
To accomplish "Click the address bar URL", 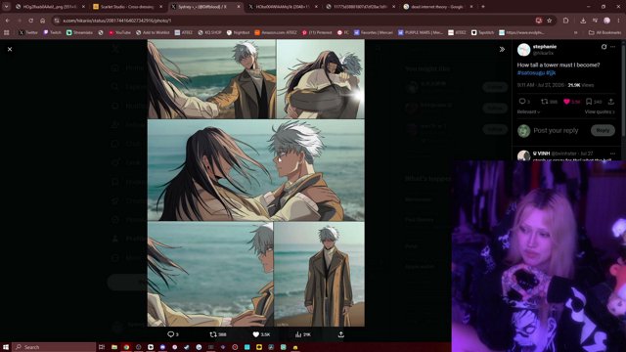I will pos(117,21).
